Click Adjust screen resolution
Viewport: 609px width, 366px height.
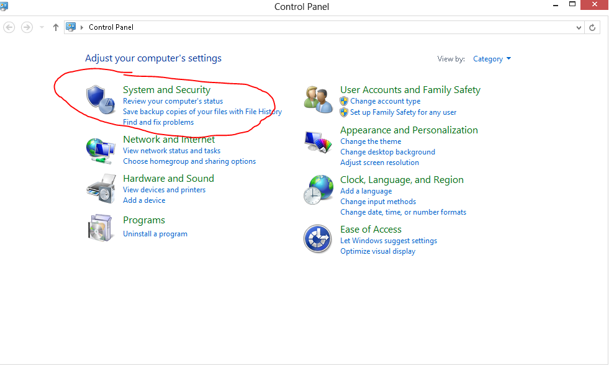(379, 163)
